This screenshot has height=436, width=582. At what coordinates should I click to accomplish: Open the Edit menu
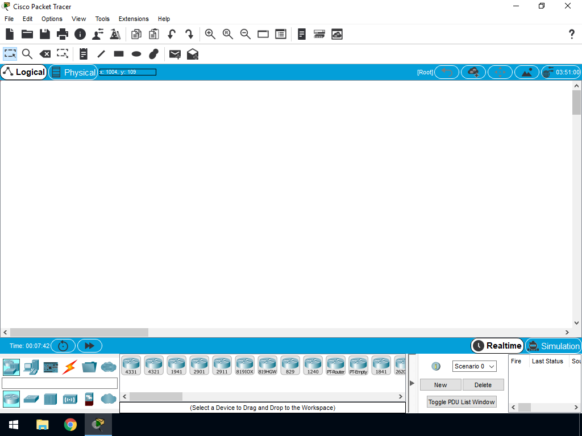(x=27, y=19)
